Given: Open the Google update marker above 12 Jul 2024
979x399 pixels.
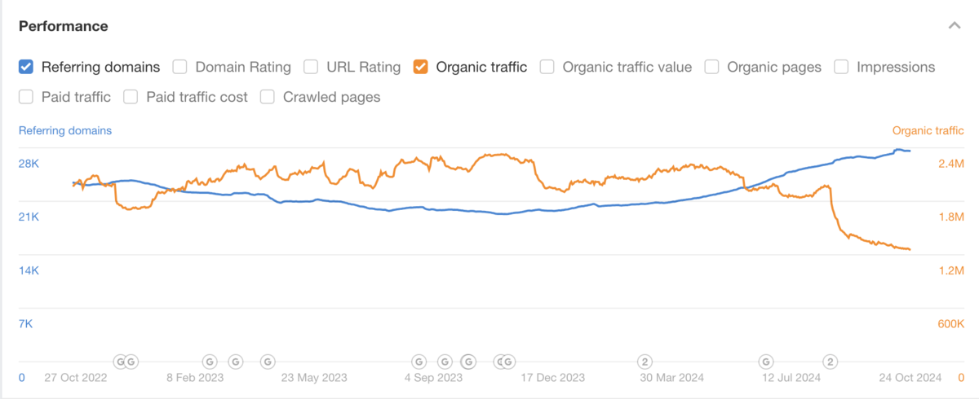Looking at the screenshot, I should coord(766,361).
